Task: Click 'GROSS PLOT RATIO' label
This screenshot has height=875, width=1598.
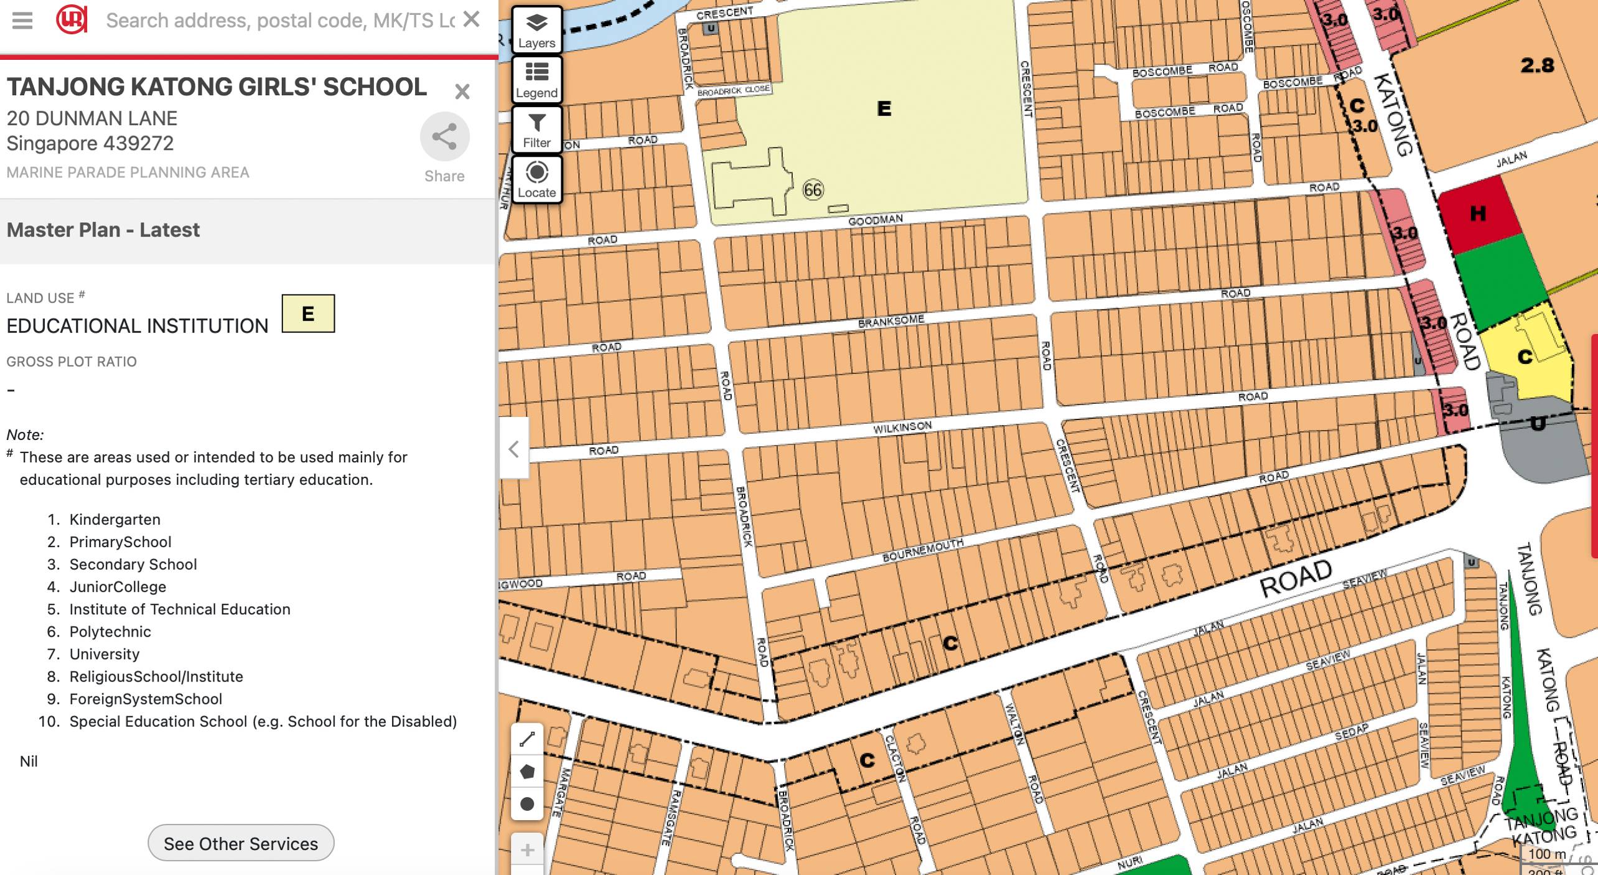Action: (x=72, y=362)
